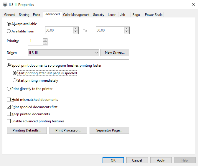Click the Separator Page... button

[109, 130]
